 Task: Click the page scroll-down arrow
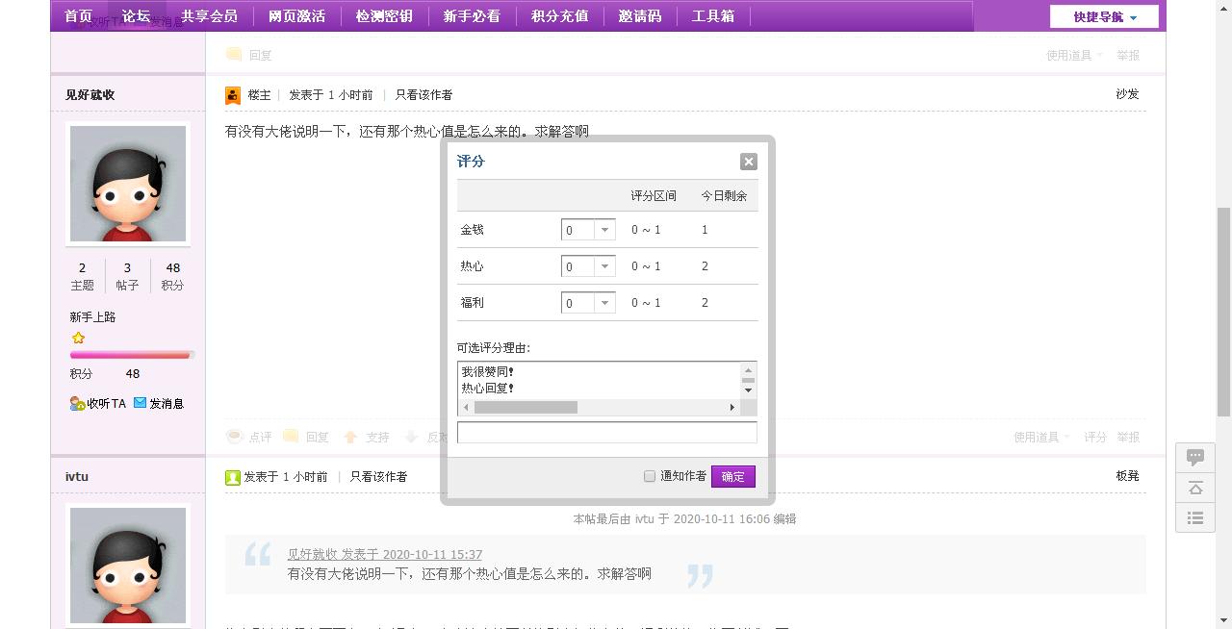pyautogui.click(x=1224, y=621)
